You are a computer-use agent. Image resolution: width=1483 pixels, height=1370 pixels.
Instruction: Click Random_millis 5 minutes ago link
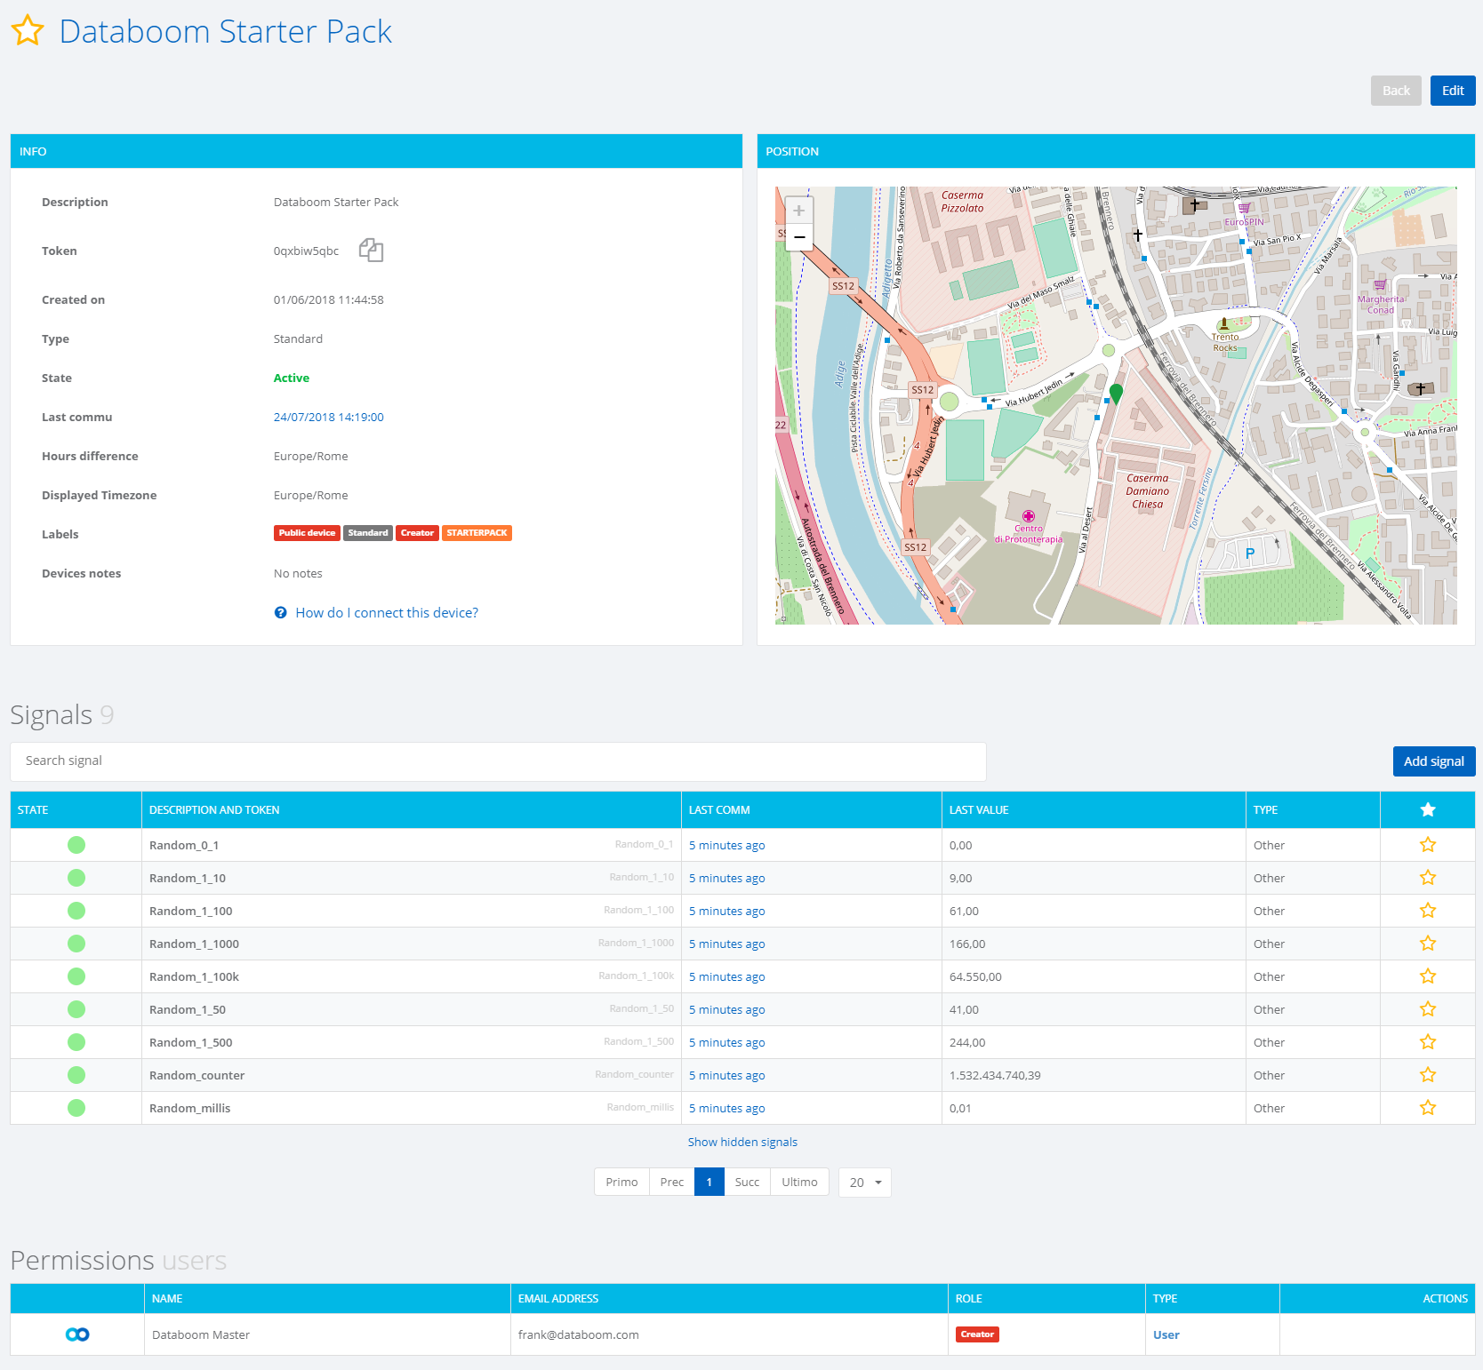pyautogui.click(x=726, y=1109)
